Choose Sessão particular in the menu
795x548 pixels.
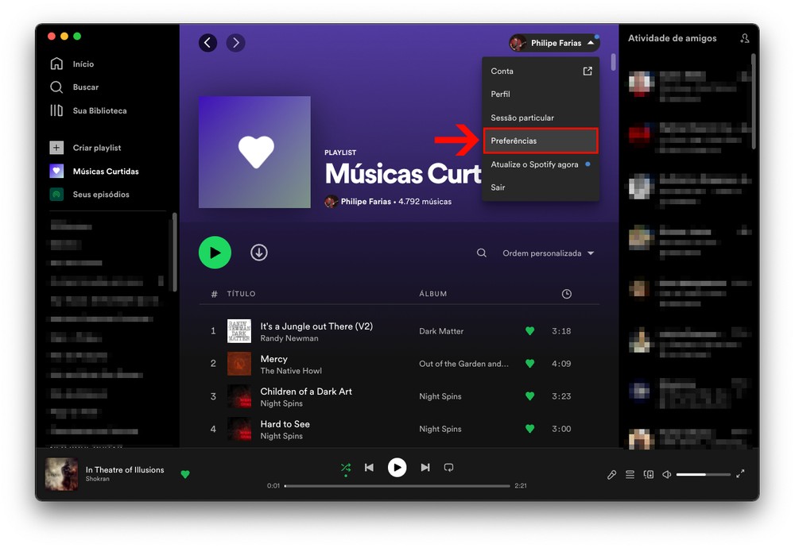(x=522, y=118)
